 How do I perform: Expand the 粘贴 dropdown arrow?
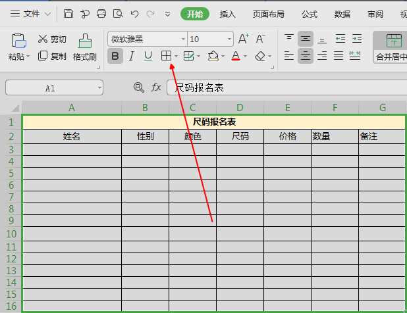[28, 57]
